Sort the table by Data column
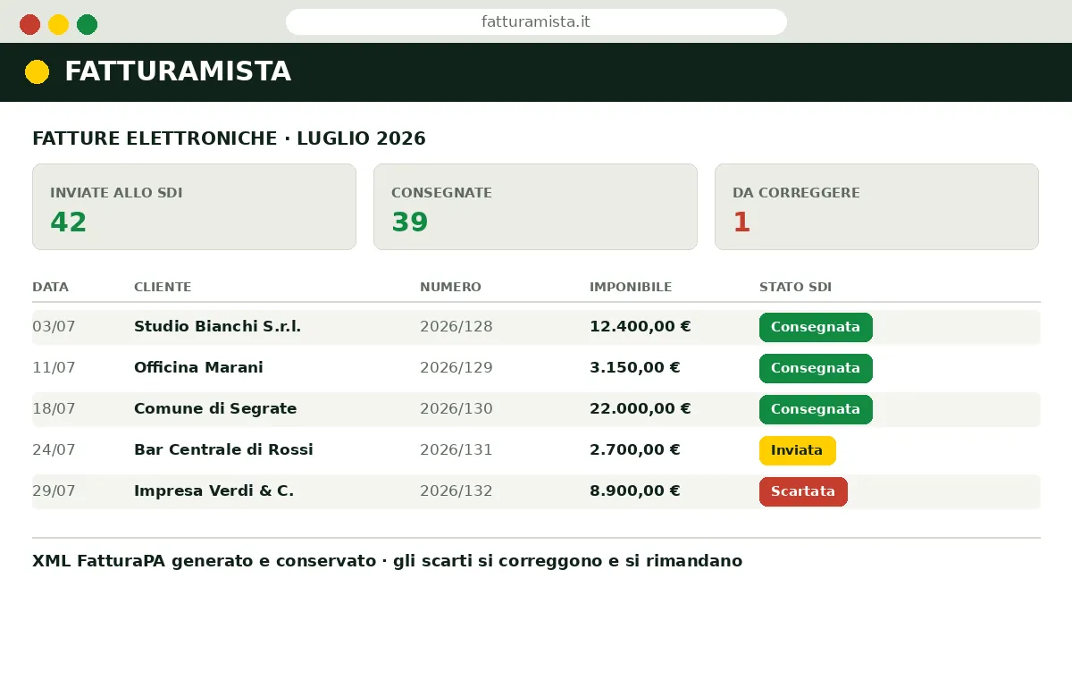 pos(50,287)
